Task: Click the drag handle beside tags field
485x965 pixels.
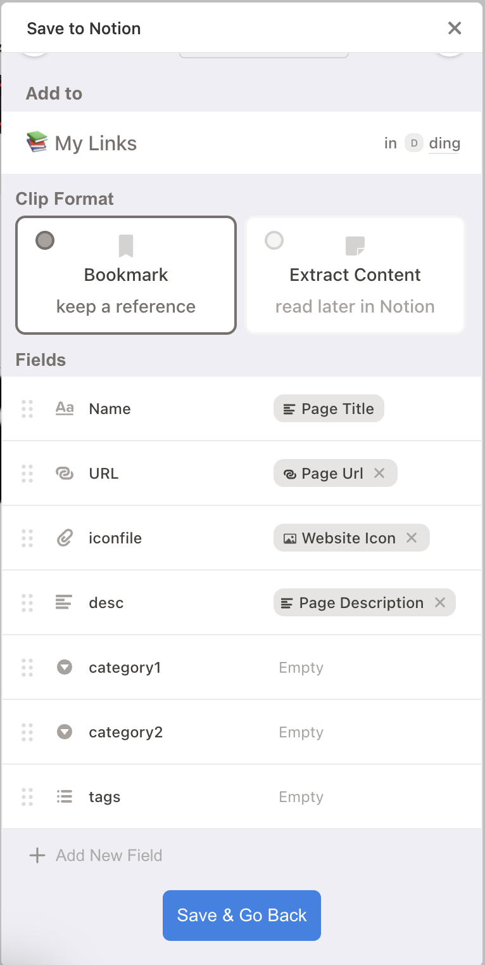Action: point(27,797)
